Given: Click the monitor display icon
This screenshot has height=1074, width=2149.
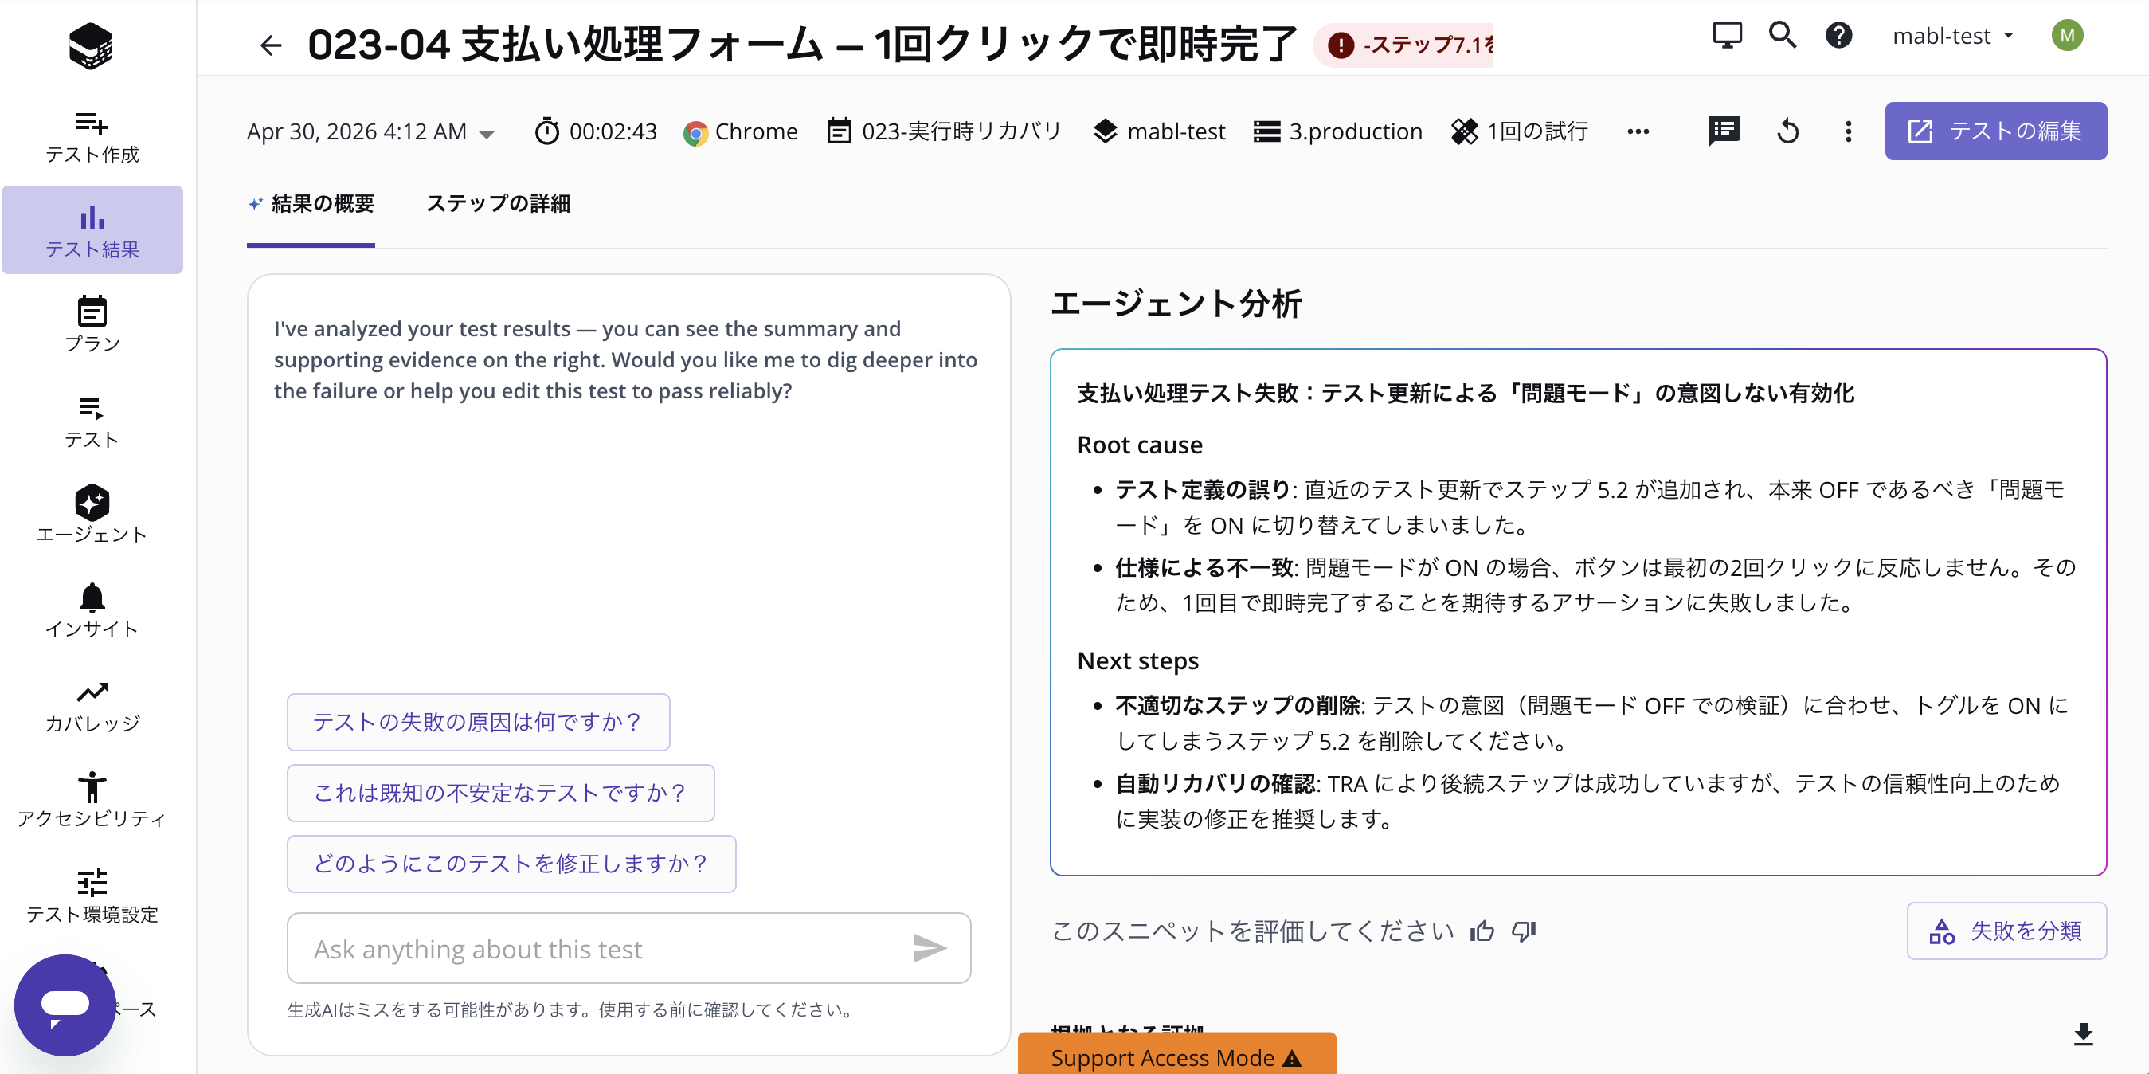Looking at the screenshot, I should point(1726,36).
